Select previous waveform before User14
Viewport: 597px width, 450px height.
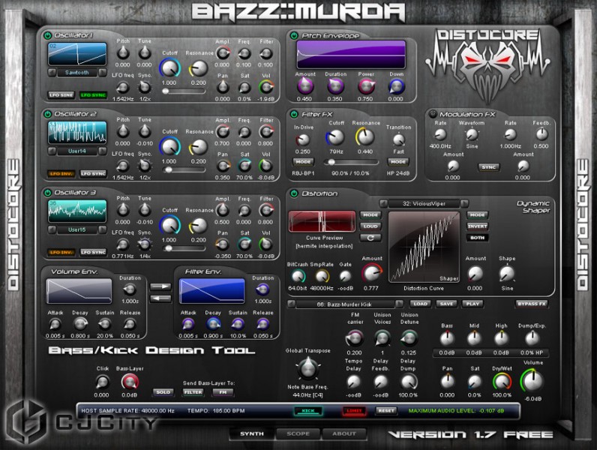(52, 151)
